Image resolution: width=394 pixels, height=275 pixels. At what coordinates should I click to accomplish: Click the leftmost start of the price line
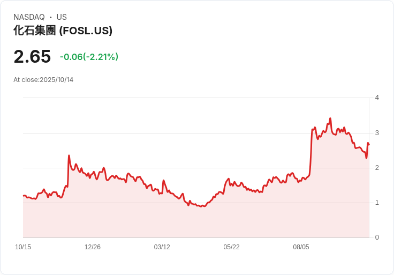pos(24,196)
